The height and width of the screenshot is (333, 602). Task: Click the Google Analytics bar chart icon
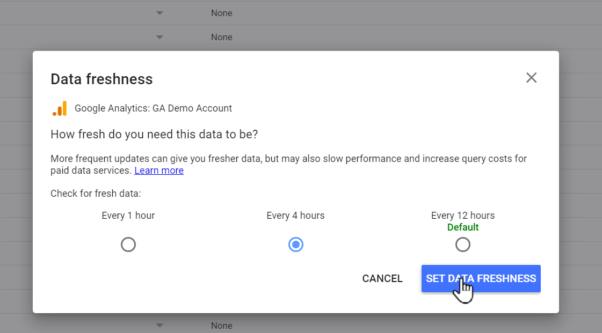[x=60, y=108]
